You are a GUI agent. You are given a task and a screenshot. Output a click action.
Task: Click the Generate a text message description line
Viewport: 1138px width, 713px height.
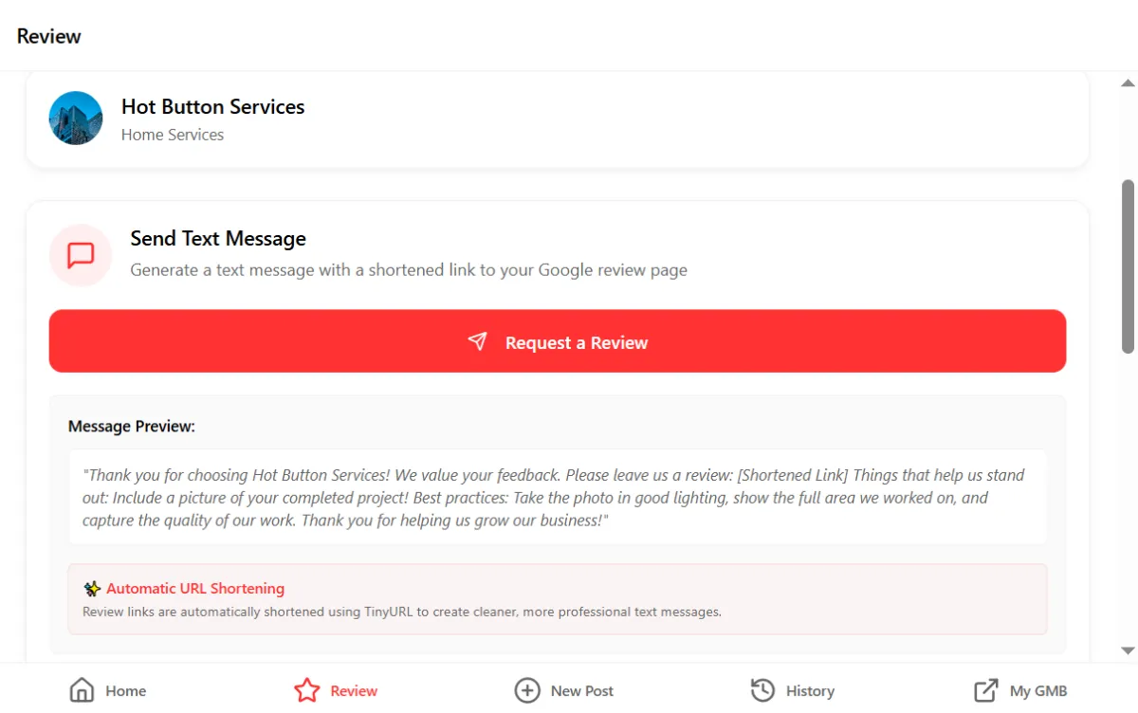[x=409, y=270]
